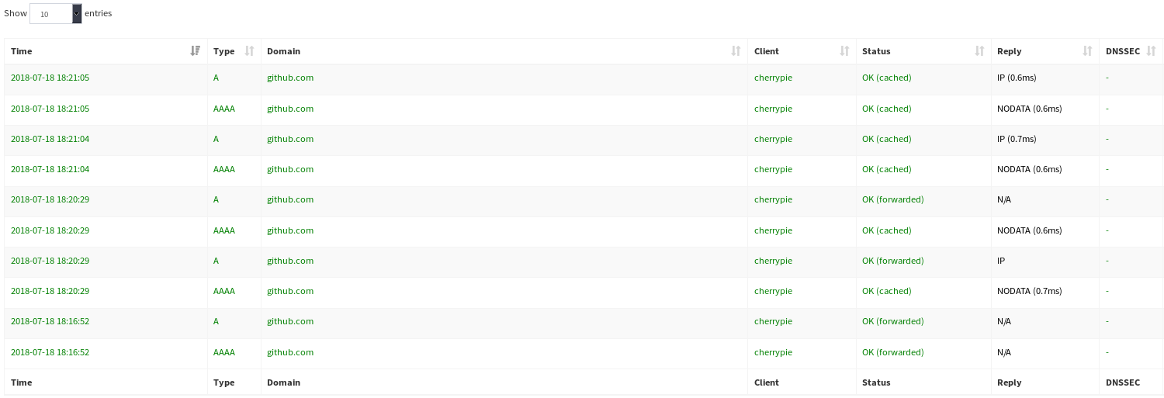Select the IP (0.7ms) reply cell

pyautogui.click(x=1017, y=139)
